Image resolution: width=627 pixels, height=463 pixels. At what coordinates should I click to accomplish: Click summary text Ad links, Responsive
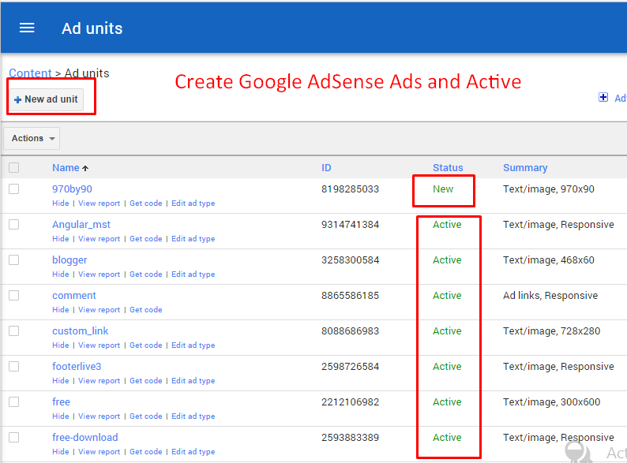click(x=550, y=296)
